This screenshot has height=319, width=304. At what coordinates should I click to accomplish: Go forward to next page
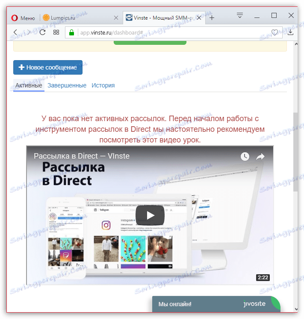(29, 32)
